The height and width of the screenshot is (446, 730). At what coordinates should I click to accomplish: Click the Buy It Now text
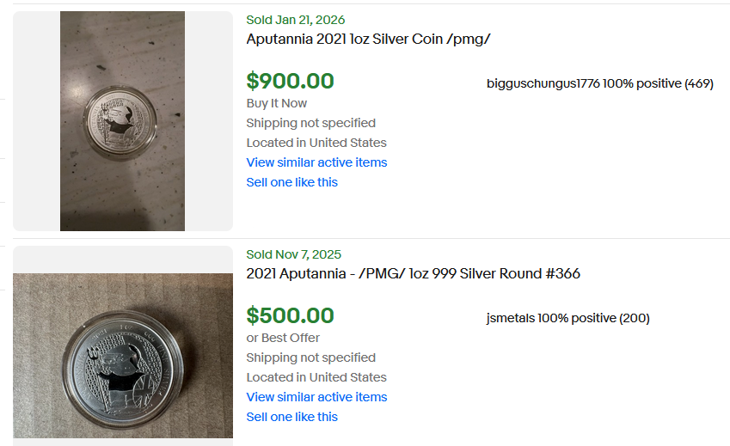[276, 103]
